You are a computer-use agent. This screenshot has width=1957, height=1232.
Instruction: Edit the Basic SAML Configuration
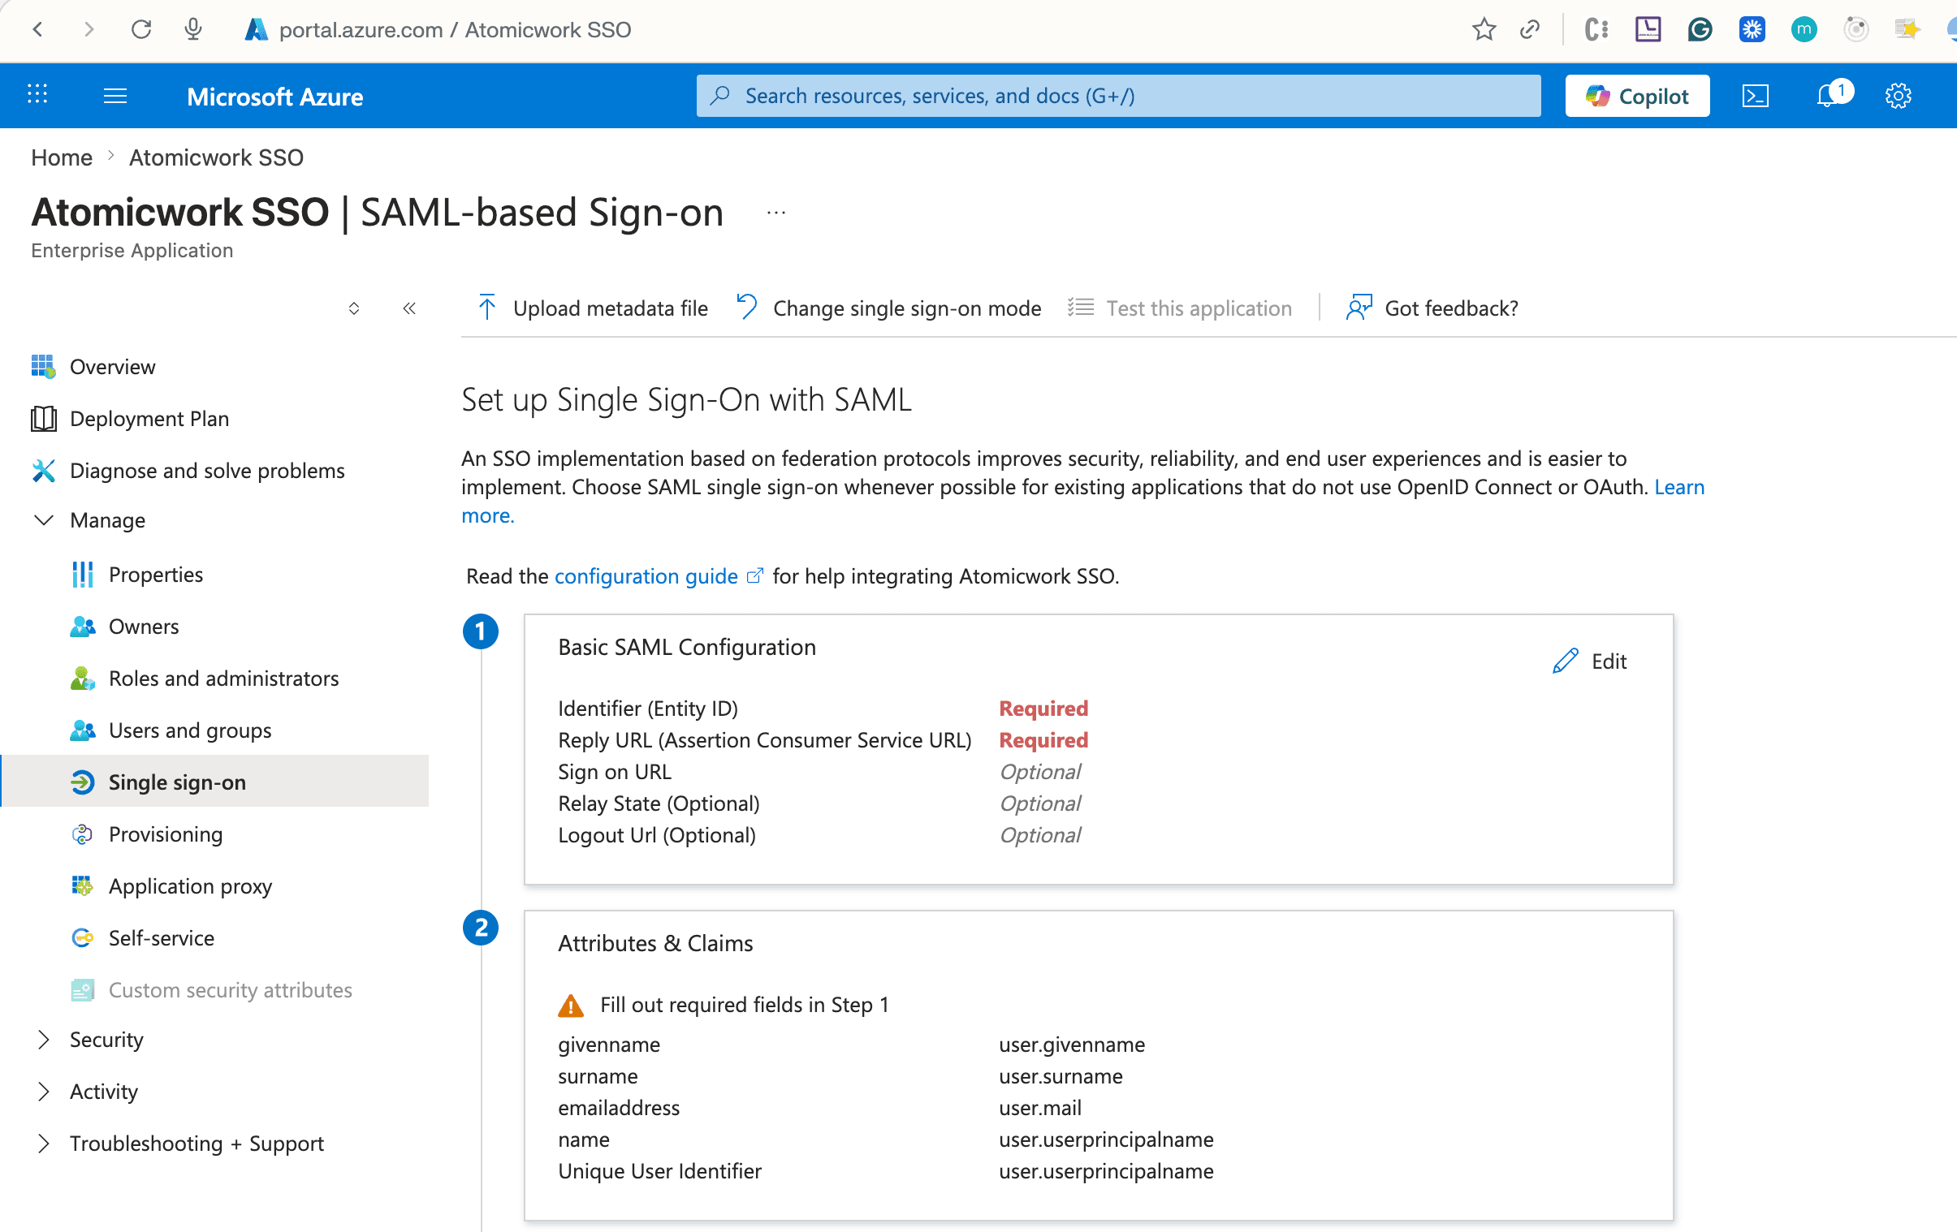(x=1589, y=661)
